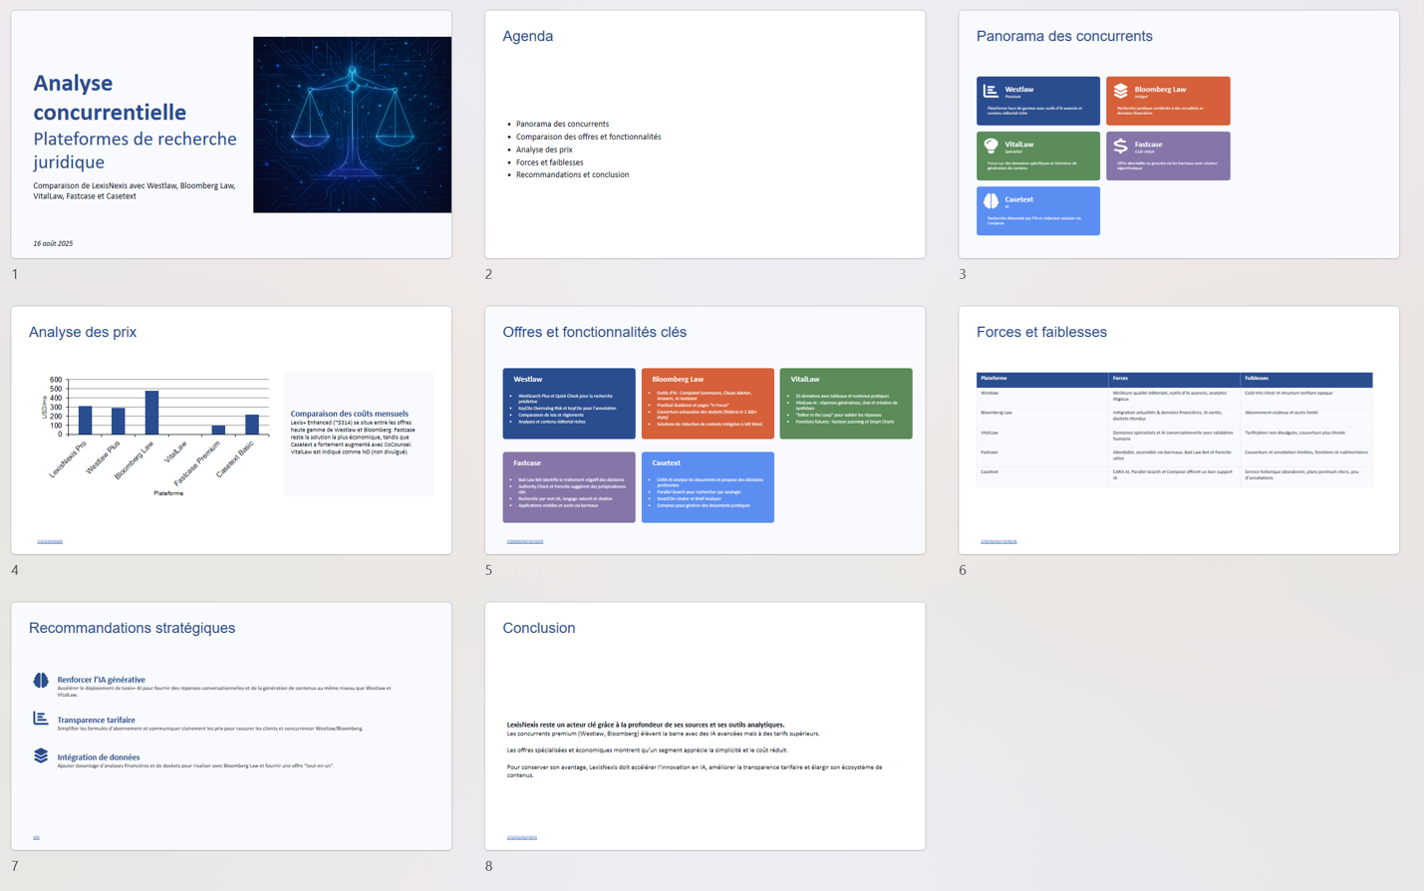Click the 'Plateforme' axis label under the chart

click(168, 493)
